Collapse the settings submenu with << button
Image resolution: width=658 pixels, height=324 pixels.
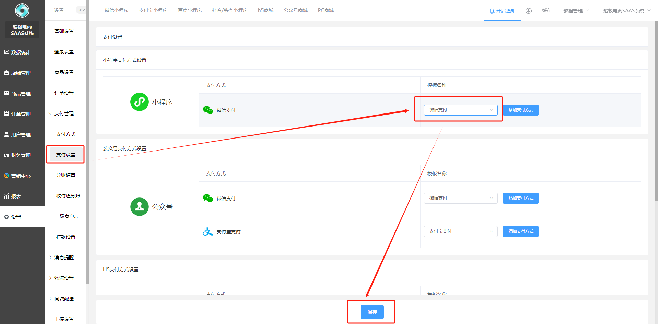point(82,10)
